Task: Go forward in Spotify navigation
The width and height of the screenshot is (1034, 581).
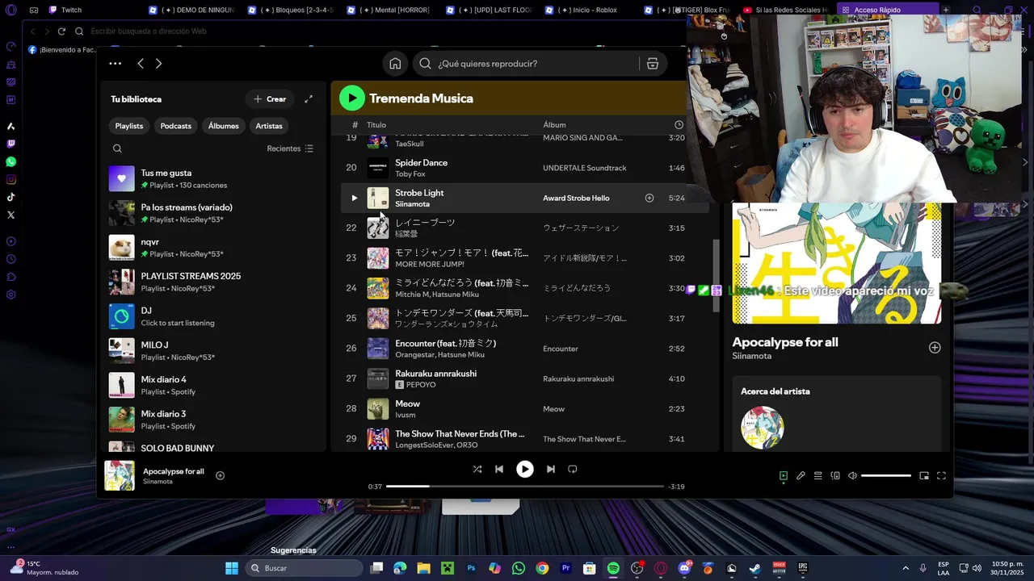Action: tap(158, 63)
